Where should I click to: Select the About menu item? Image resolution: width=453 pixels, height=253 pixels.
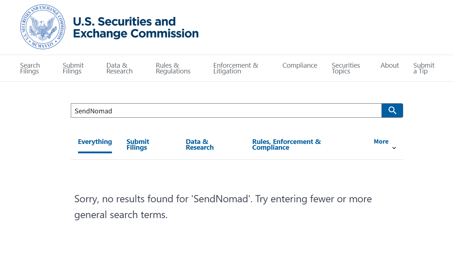[x=389, y=65]
